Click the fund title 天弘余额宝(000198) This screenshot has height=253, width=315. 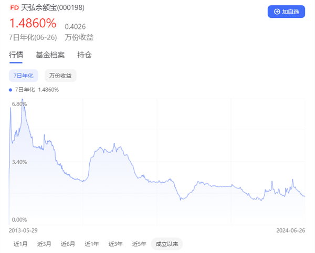52,8
